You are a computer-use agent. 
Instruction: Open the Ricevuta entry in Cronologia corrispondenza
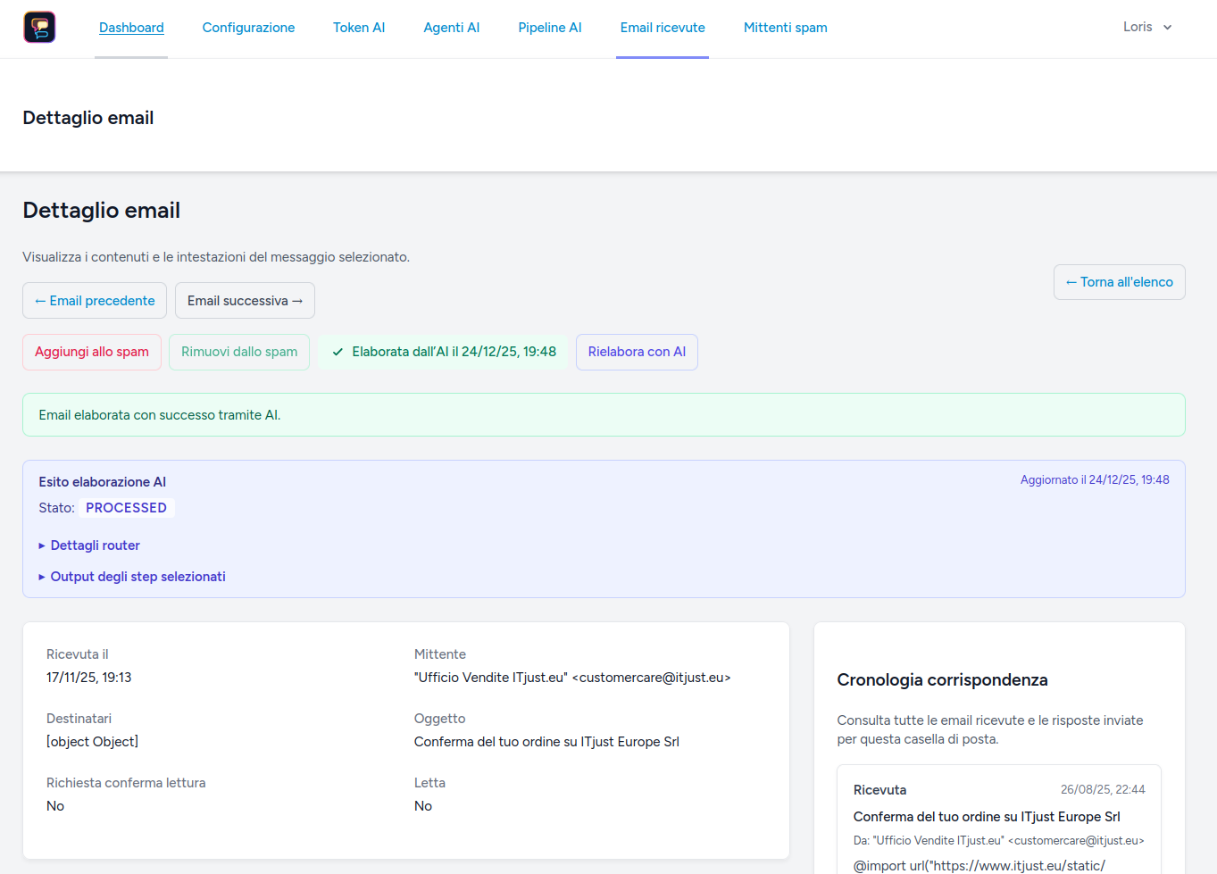pos(998,817)
